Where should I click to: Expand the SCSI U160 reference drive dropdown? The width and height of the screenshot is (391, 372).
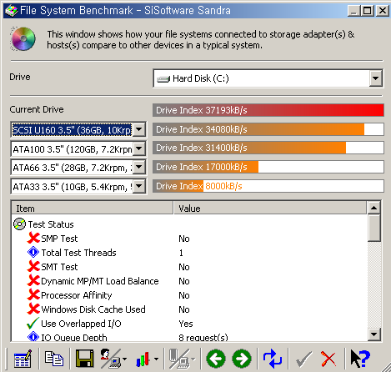138,129
